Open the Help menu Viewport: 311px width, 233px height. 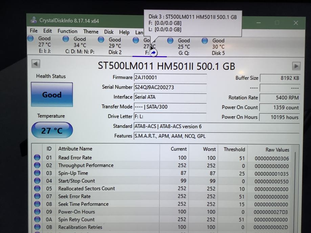click(124, 32)
